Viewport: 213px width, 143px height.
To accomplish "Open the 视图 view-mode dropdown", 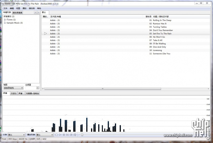I will [x=13, y=88].
